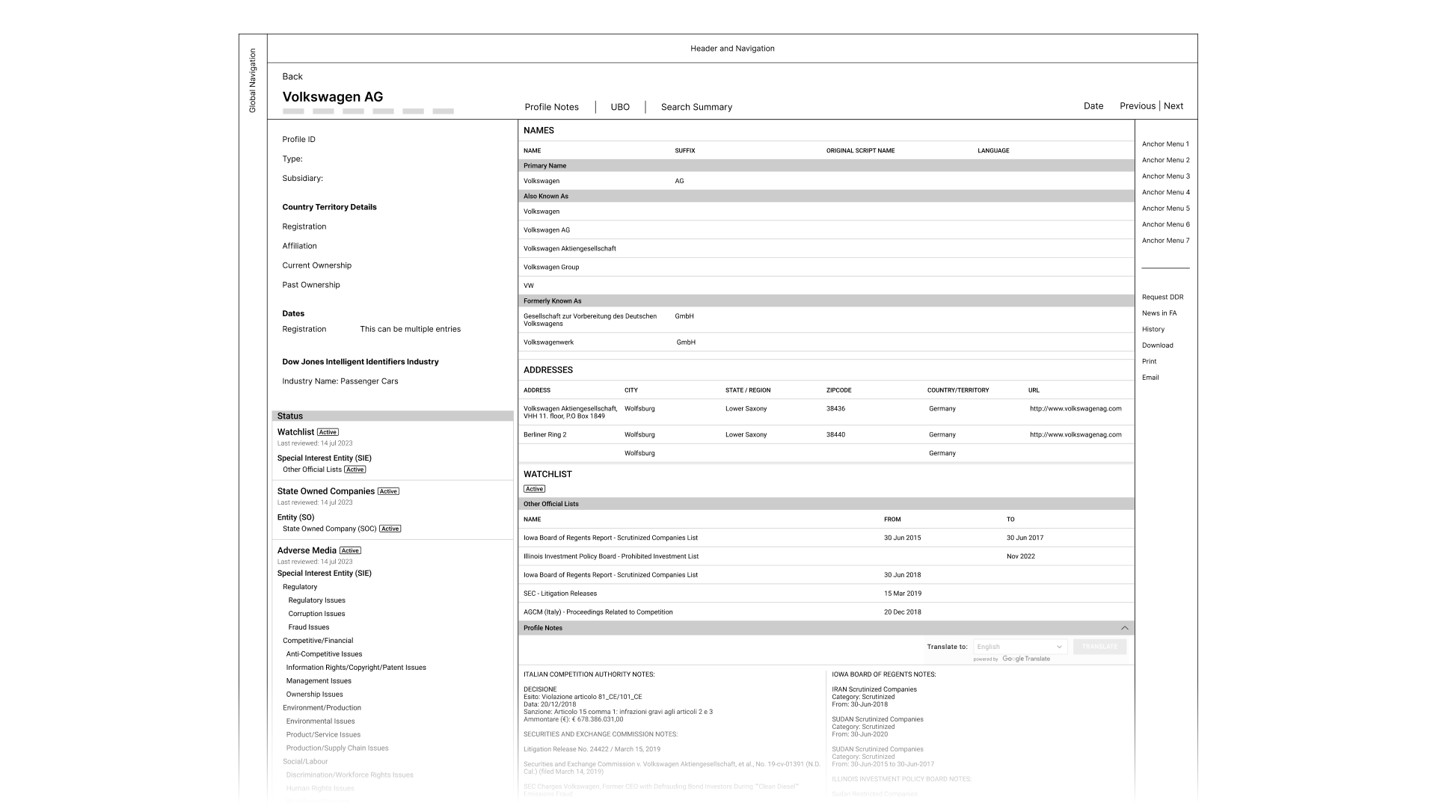Open the volkswagenag.com URL for Berliner Ring 2

click(1076, 434)
